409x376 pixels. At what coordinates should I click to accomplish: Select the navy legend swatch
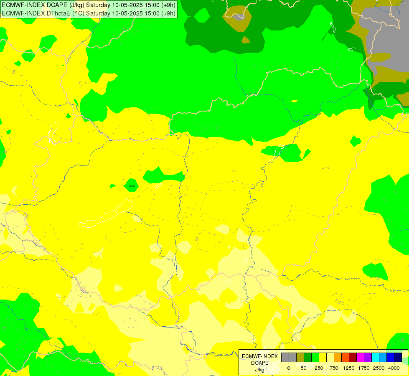(398, 358)
